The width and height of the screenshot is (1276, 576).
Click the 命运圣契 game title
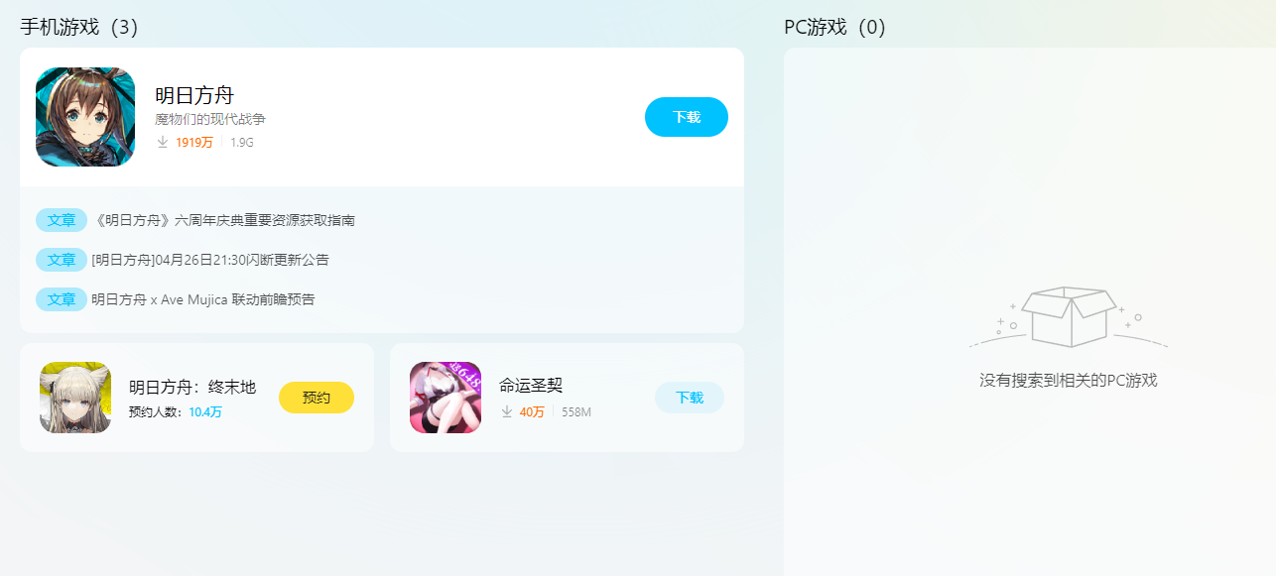[531, 386]
